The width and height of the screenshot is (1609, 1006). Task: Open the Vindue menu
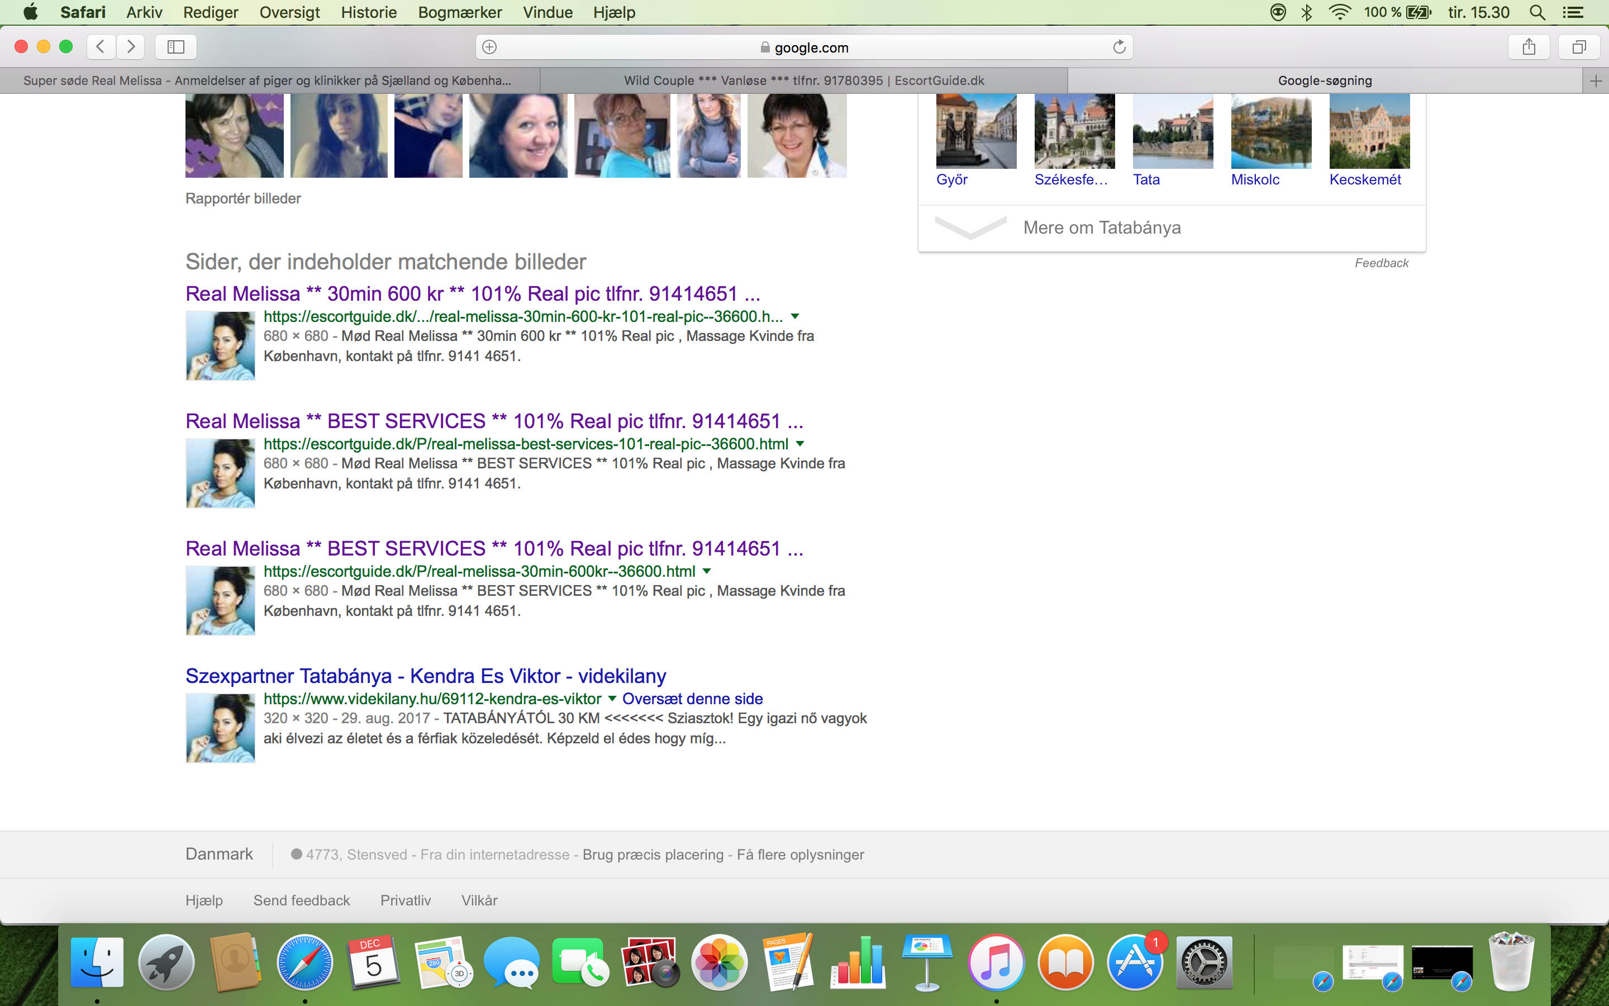click(548, 12)
